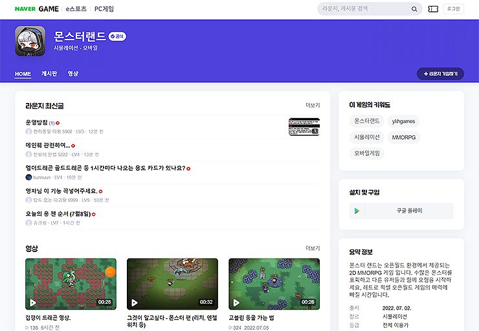
Task: Open the 오늘의 용 젠 순서 post
Action: 58,214
